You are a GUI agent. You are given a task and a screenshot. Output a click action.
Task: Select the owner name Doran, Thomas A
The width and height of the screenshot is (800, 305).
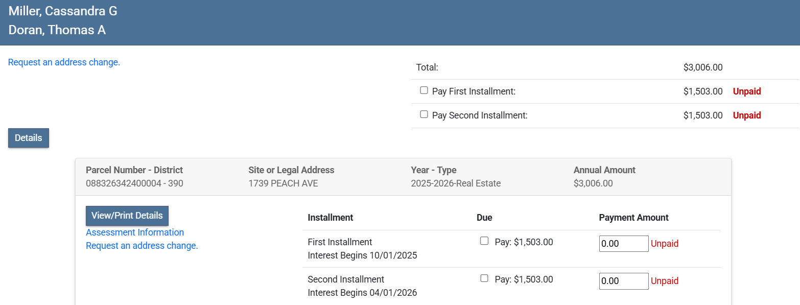57,30
